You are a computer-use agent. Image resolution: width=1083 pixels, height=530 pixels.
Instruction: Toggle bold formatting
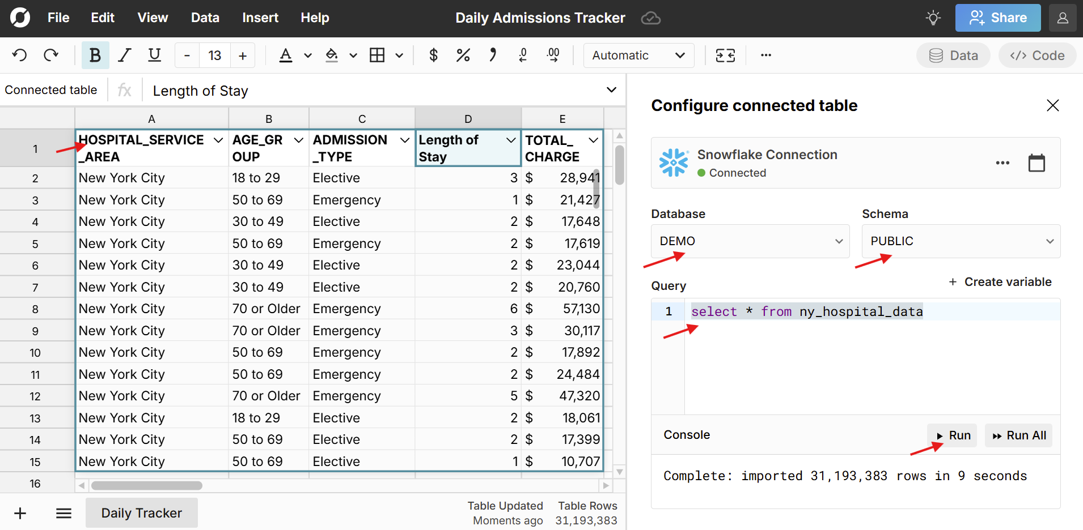(x=95, y=55)
